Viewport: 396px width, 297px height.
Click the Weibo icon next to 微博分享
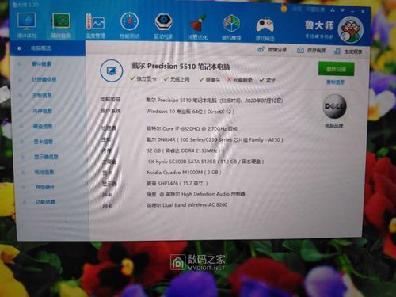pyautogui.click(x=261, y=49)
